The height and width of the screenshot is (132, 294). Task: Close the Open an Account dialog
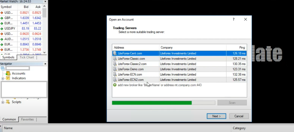pyautogui.click(x=245, y=20)
